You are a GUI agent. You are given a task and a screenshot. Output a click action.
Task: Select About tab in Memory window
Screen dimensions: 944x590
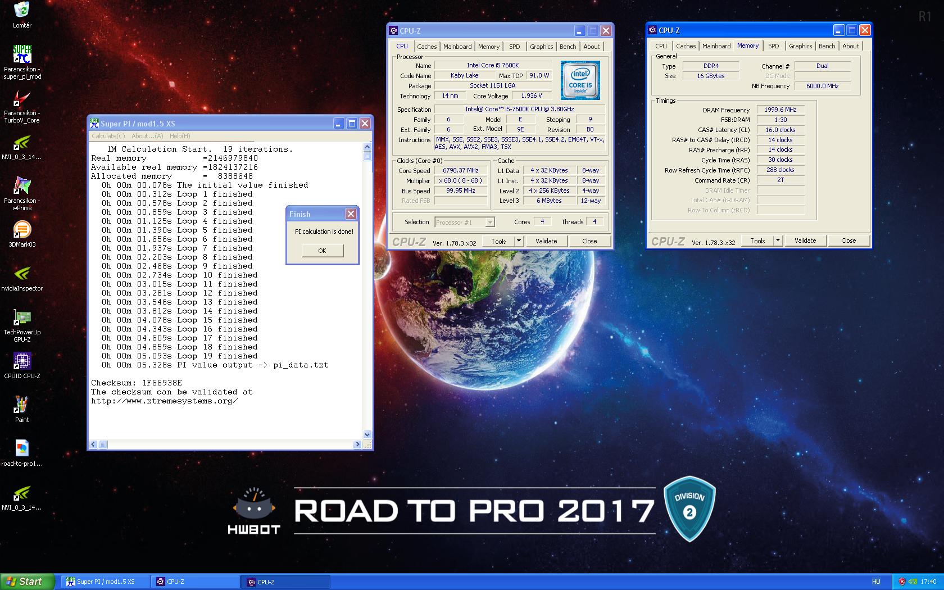[x=851, y=46]
